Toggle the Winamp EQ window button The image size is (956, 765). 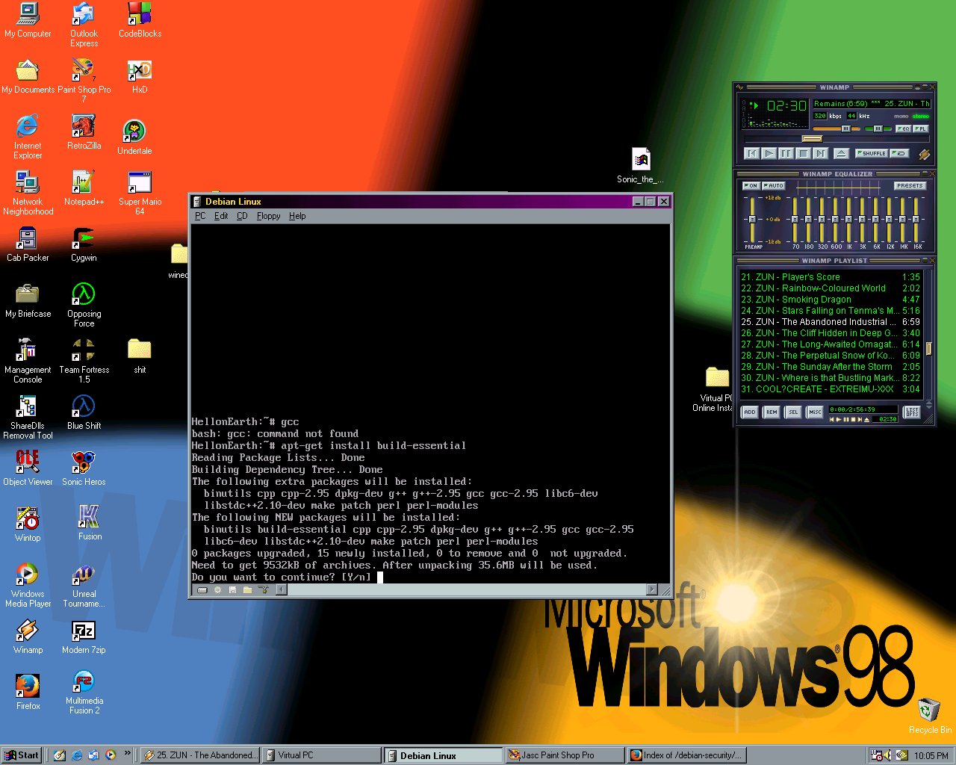[x=903, y=128]
